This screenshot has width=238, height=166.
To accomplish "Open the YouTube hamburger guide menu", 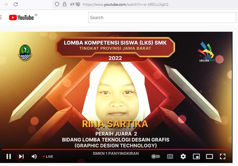I will 1,18.
